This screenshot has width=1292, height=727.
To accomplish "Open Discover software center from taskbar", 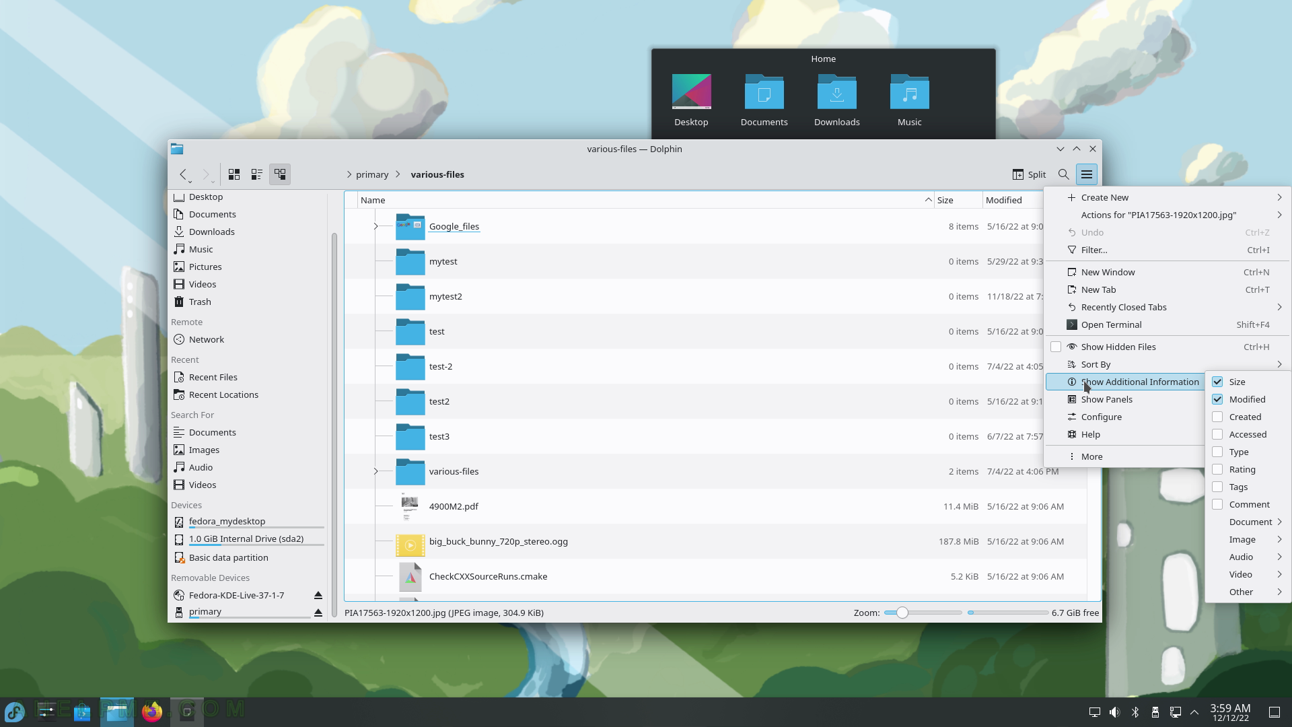I will (x=82, y=712).
